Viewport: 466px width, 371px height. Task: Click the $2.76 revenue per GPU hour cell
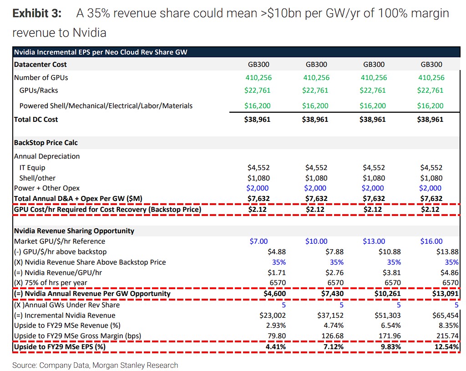[334, 273]
